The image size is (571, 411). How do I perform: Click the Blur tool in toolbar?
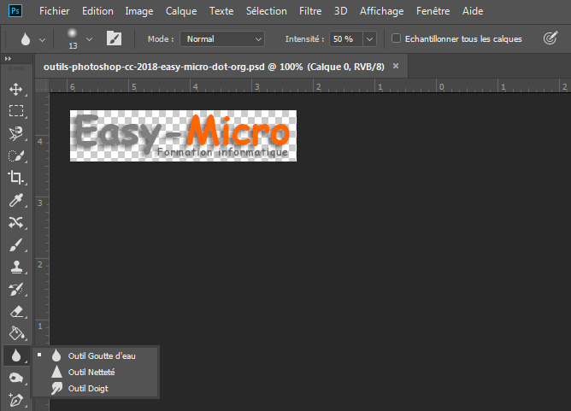tap(16, 355)
